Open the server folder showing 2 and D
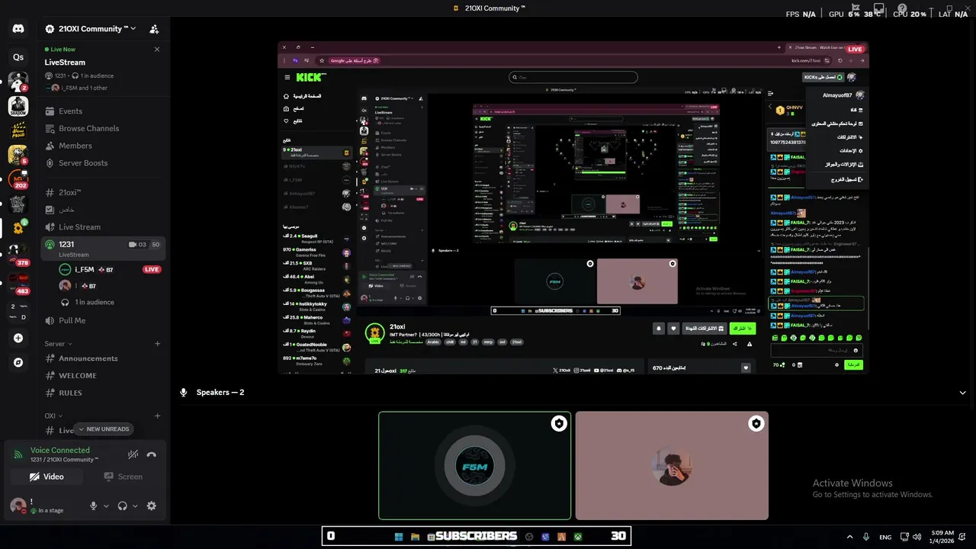Viewport: 976px width, 549px height. tap(18, 311)
